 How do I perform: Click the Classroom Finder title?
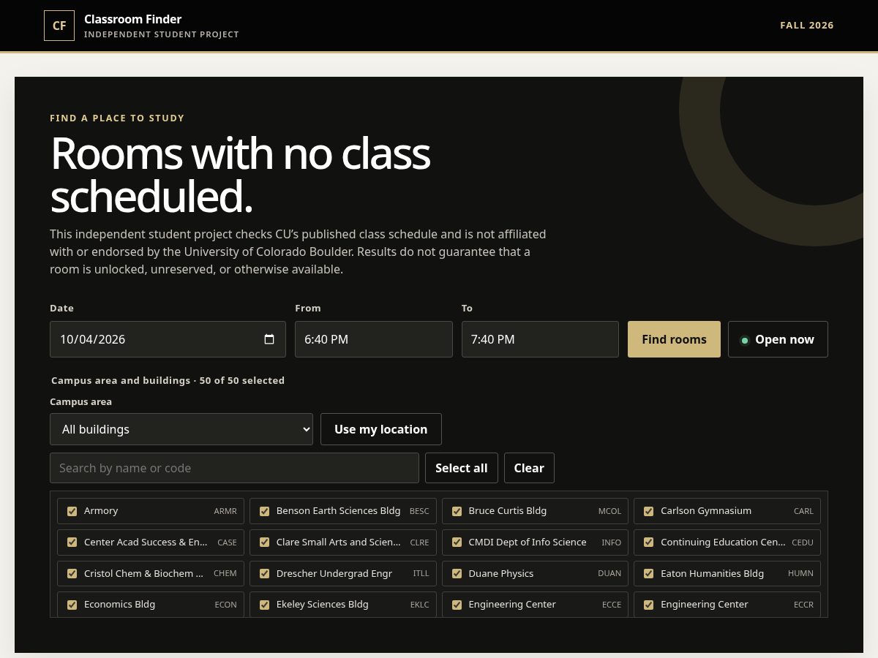pyautogui.click(x=132, y=19)
